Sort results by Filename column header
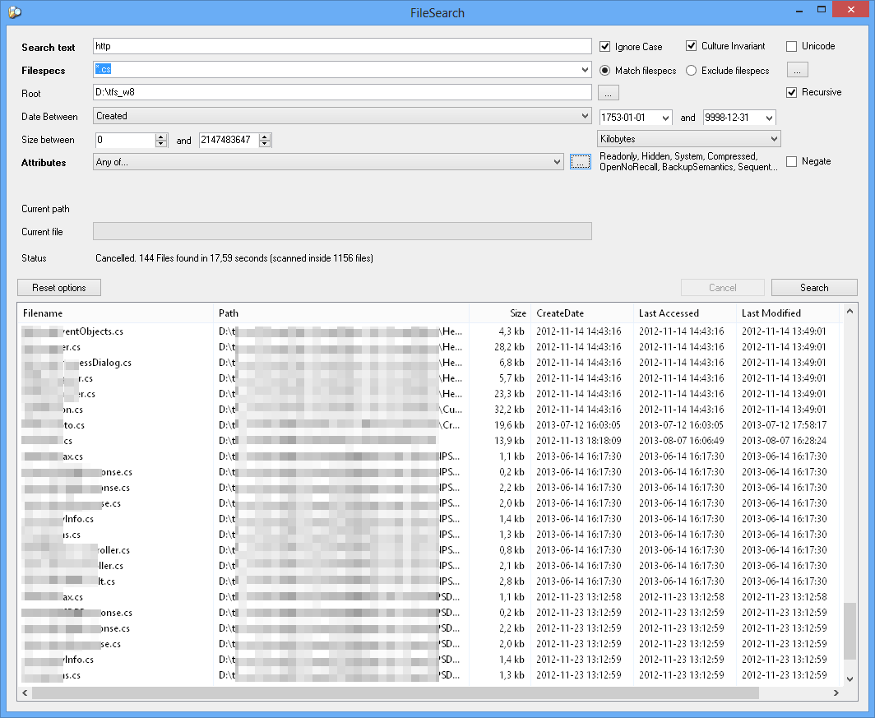This screenshot has height=718, width=875. (115, 313)
